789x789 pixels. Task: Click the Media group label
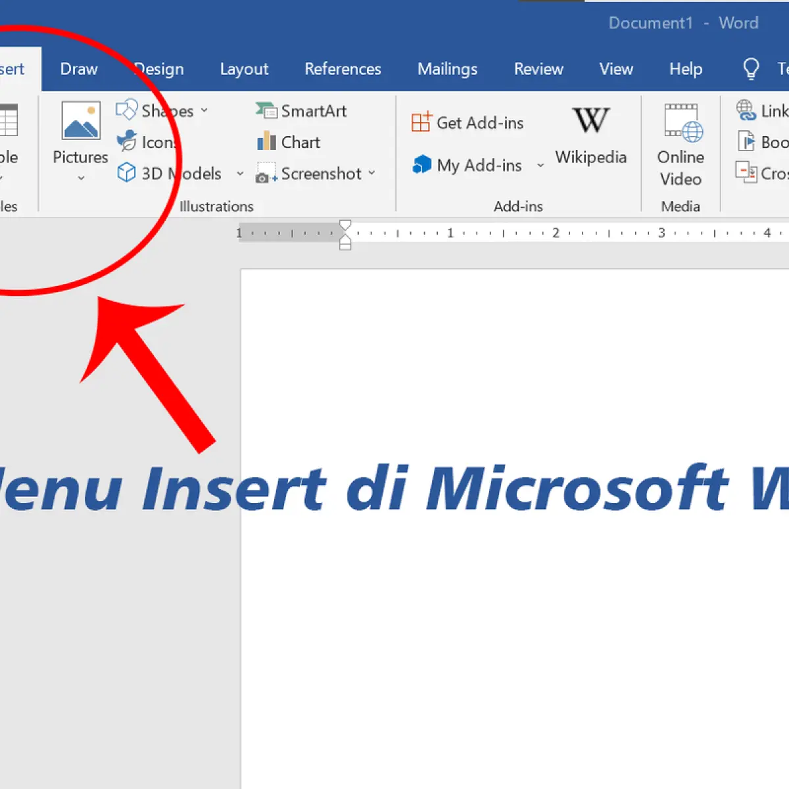(x=681, y=206)
